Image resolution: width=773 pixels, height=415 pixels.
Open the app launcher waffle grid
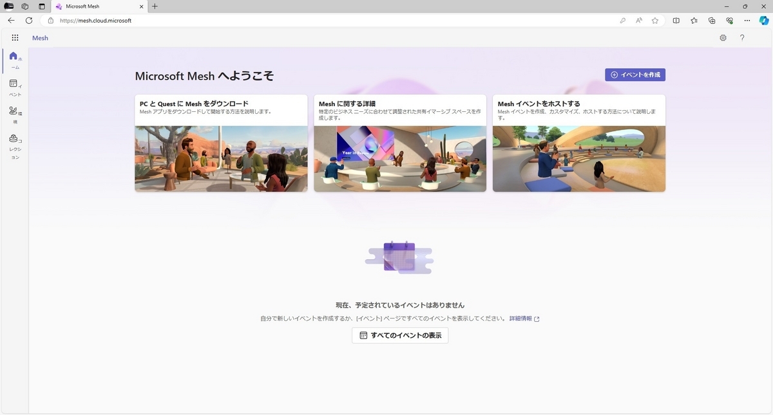click(15, 38)
